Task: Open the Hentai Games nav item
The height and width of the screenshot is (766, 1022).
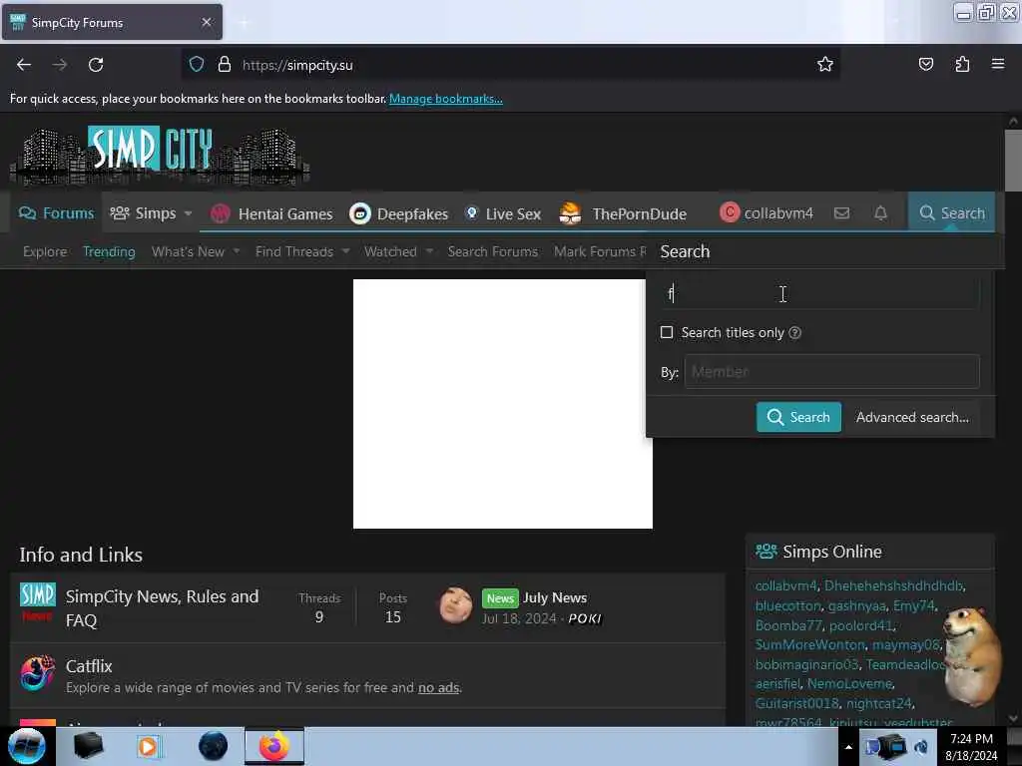Action: click(x=271, y=213)
